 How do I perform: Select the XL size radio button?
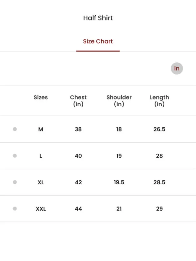[15, 182]
